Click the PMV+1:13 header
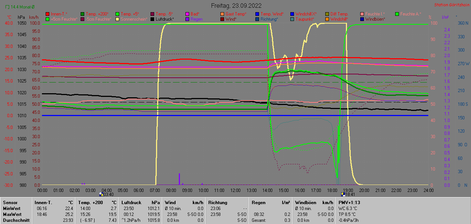This screenshot has height=224, width=471. click(x=349, y=203)
